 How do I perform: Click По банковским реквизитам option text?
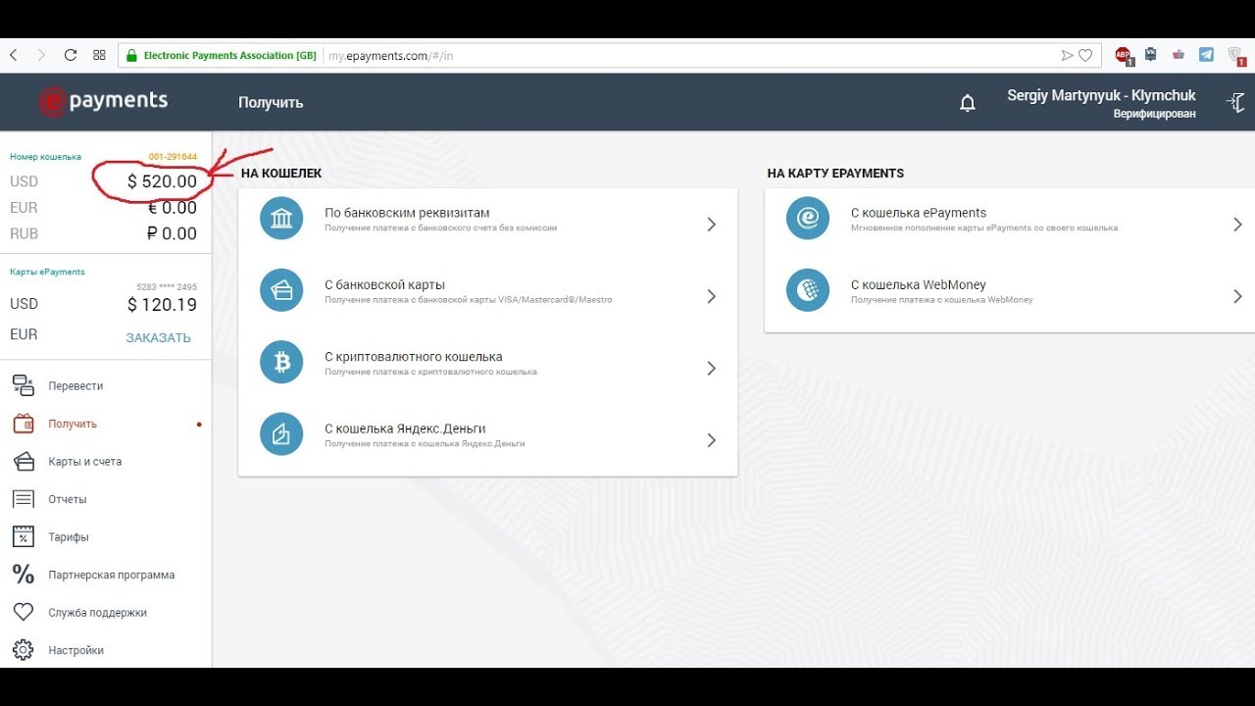tap(407, 213)
